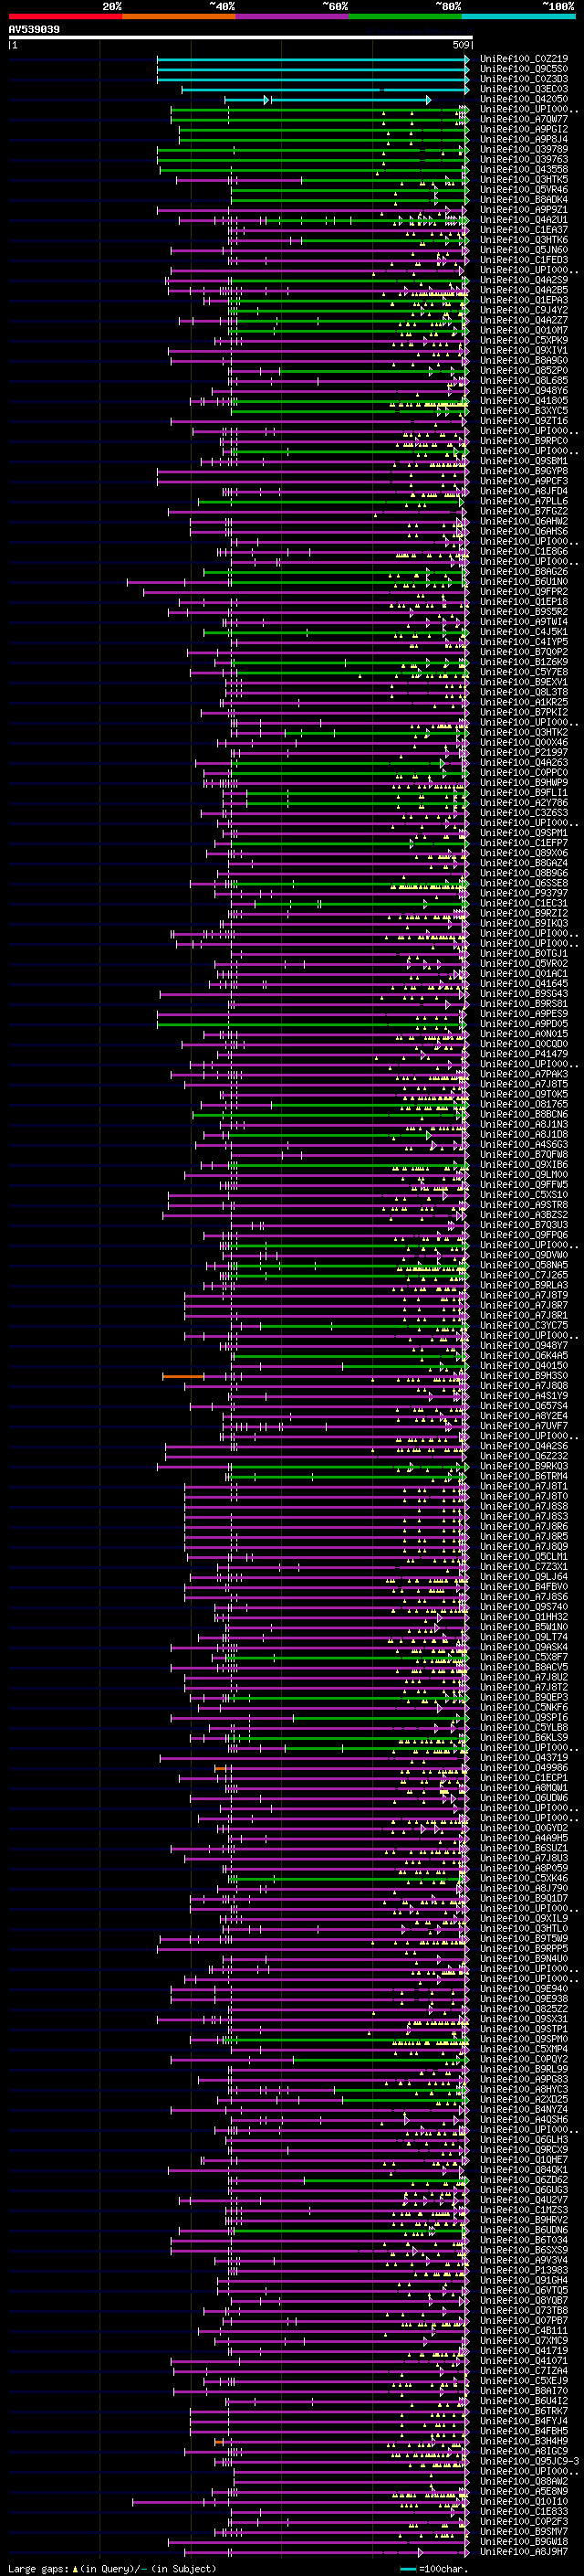Select hit label UniRef100_Q5VR46
The width and height of the screenshot is (584, 2576).
pos(524,189)
